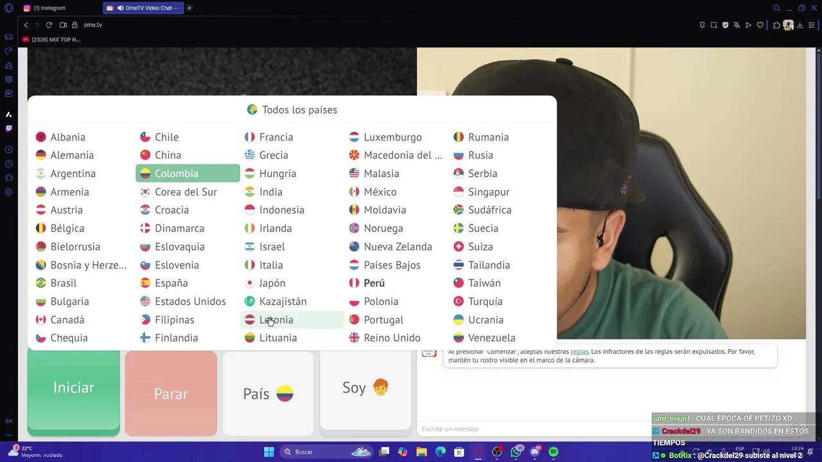Choose Ucrania from the country list
This screenshot has width=822, height=462.
pos(501,320)
